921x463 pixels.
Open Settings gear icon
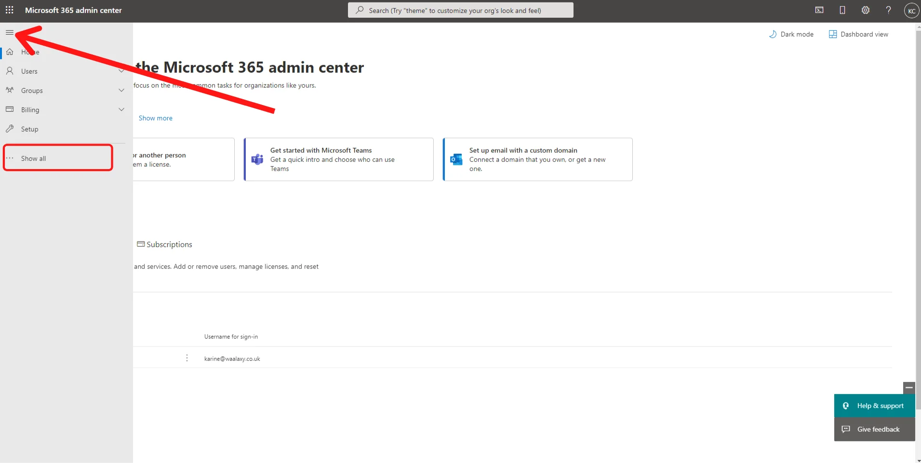coord(866,10)
